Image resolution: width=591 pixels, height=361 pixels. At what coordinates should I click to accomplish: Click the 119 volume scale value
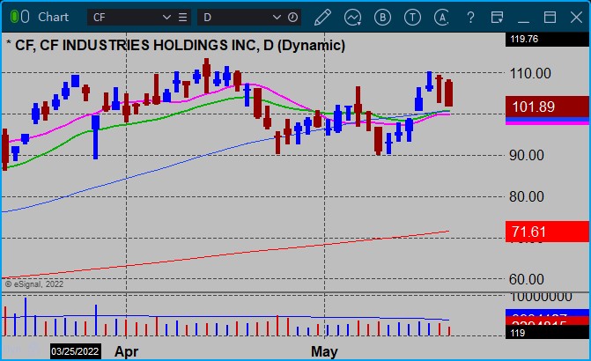(x=518, y=333)
